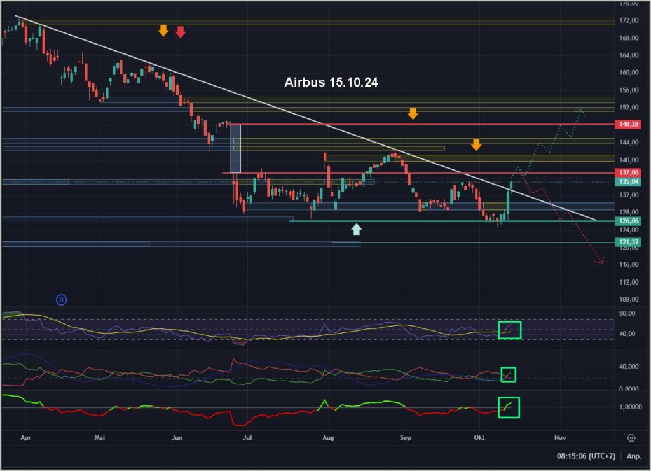
Task: Select orange arrow right of 144 zone
Action: (x=476, y=144)
